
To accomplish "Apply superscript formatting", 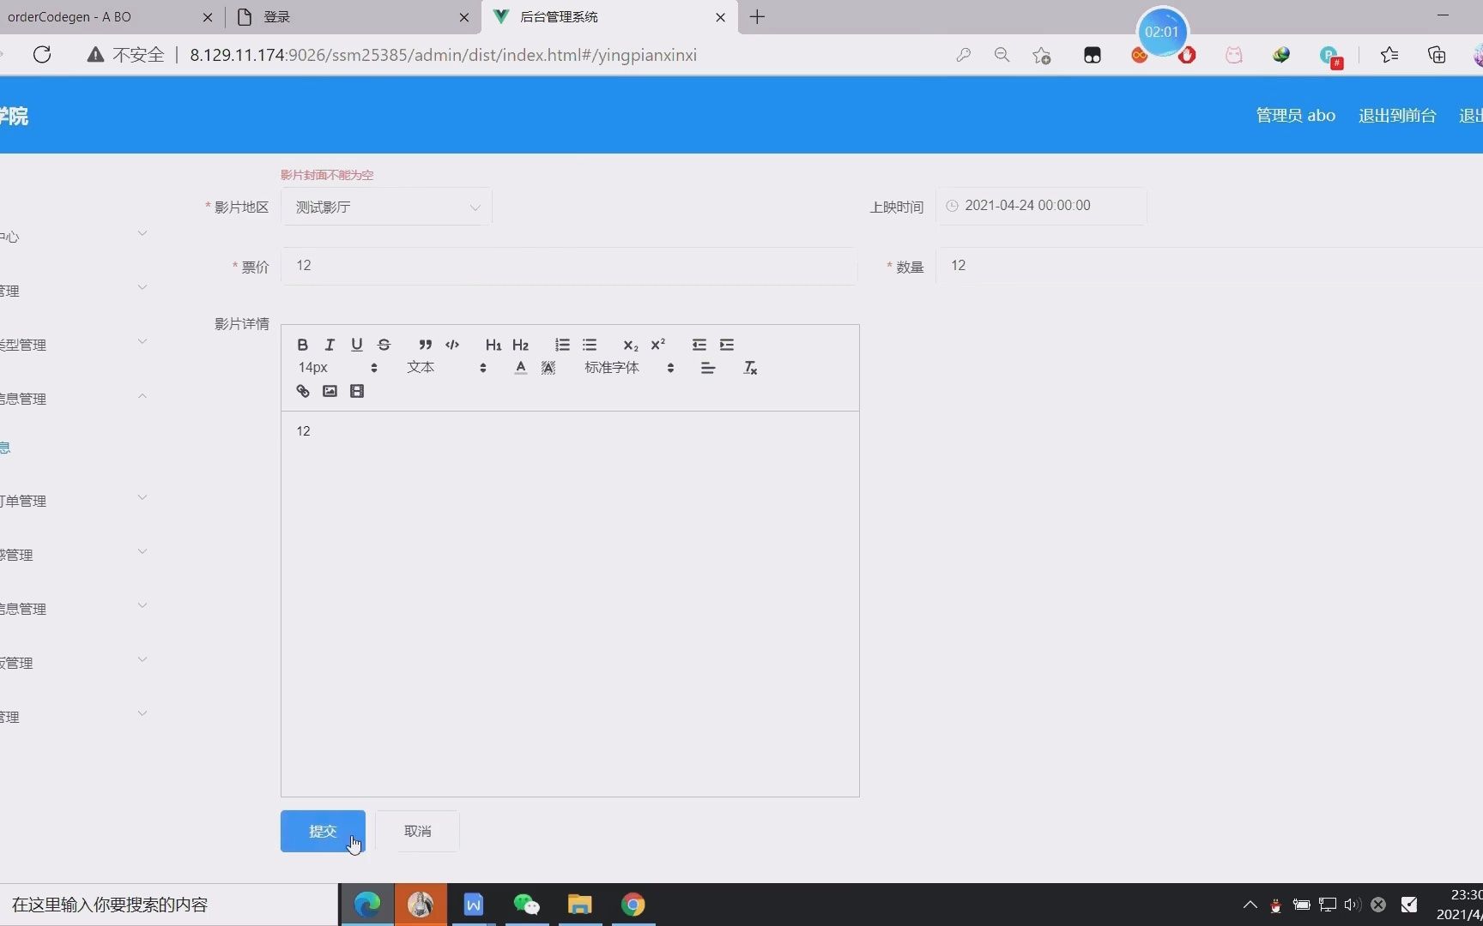I will (657, 345).
